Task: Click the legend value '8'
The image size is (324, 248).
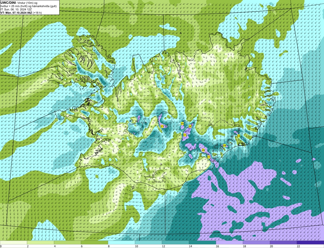Action: (x=109, y=246)
